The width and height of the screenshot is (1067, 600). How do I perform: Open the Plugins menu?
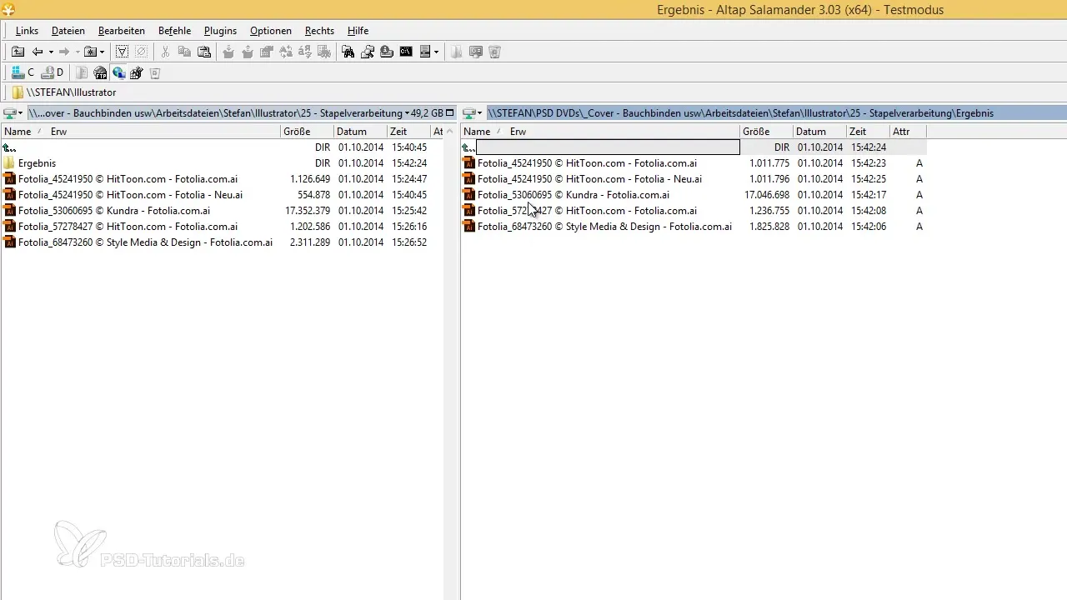click(221, 31)
